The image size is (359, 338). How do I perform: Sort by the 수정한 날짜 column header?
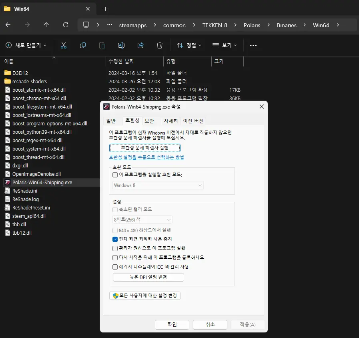coord(134,61)
